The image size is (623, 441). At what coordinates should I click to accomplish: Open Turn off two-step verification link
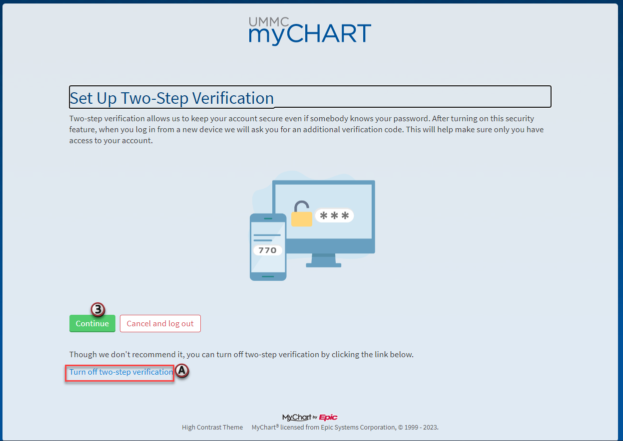(x=121, y=372)
